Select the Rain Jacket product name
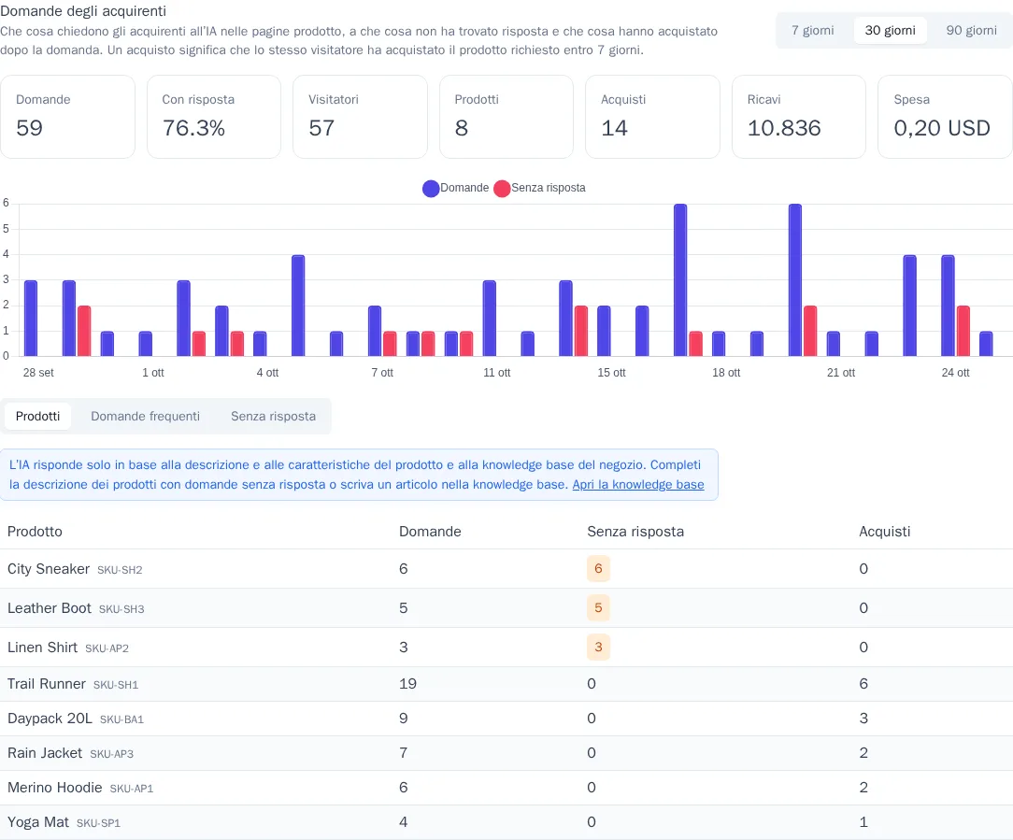The height and width of the screenshot is (840, 1013). (x=45, y=753)
